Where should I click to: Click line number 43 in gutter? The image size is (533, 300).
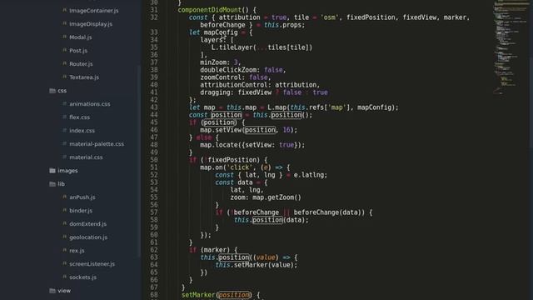[154, 107]
